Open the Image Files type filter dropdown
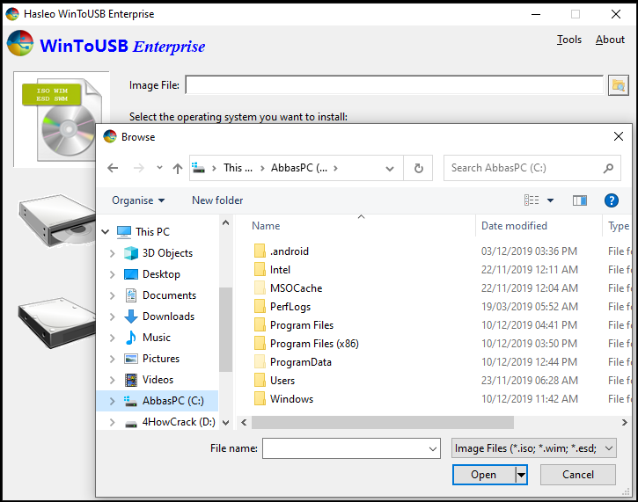 [609, 448]
